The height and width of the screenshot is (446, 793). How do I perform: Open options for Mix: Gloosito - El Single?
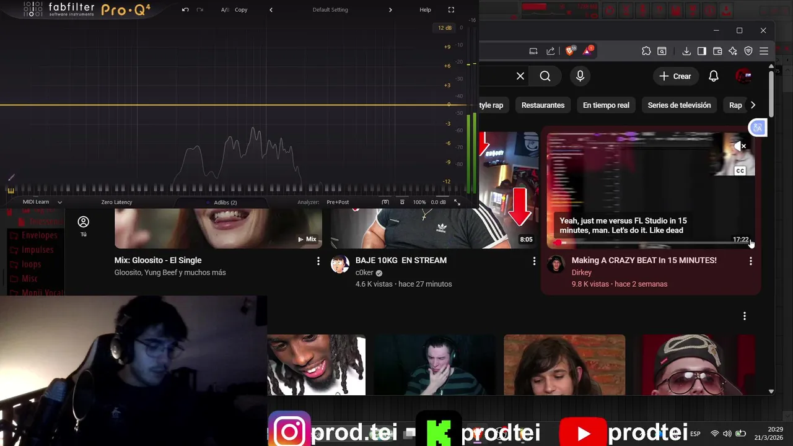coord(318,261)
